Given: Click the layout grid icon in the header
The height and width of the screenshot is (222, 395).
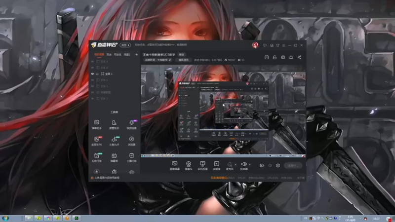Looking at the screenshot, I should [283, 57].
